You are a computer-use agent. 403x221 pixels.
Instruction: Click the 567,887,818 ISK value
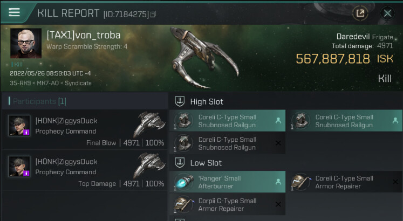click(332, 59)
